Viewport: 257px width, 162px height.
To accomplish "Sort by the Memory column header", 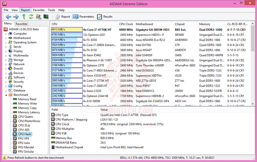I will [212, 24].
